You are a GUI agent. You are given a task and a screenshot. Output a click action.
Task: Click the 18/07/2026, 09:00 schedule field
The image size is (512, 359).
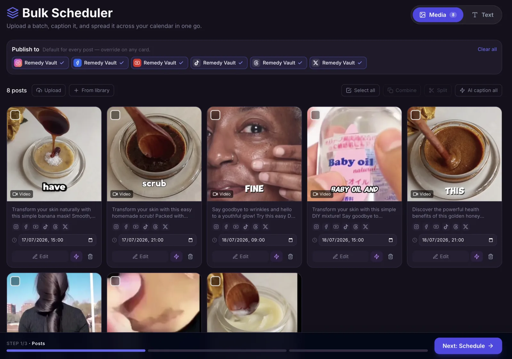pyautogui.click(x=258, y=240)
